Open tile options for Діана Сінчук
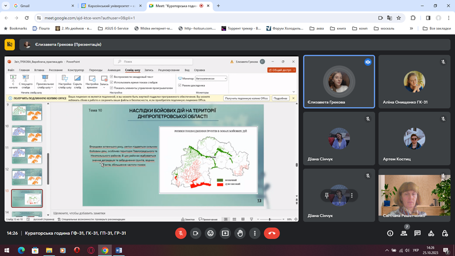 (x=352, y=196)
